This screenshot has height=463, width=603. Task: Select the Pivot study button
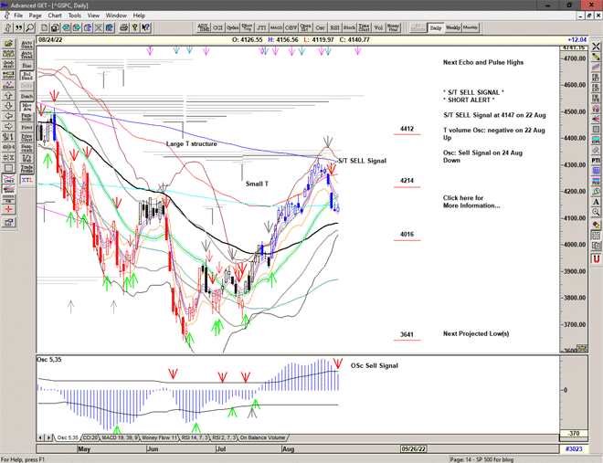pyautogui.click(x=26, y=127)
